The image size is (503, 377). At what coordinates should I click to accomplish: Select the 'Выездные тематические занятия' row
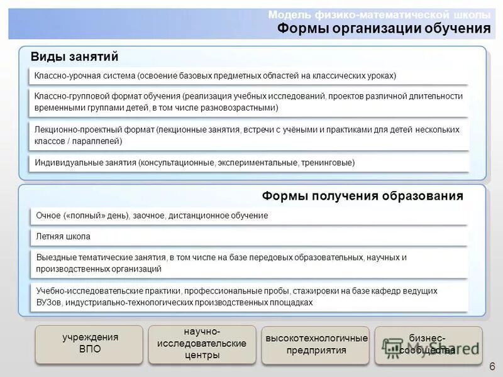[x=248, y=263]
